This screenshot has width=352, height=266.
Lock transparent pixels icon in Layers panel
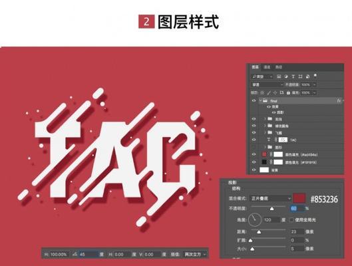[x=262, y=92]
